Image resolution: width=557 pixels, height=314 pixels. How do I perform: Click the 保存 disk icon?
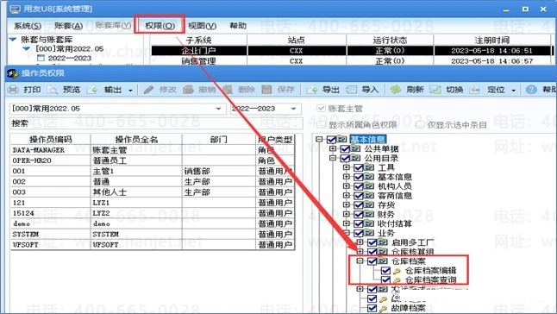[266, 90]
